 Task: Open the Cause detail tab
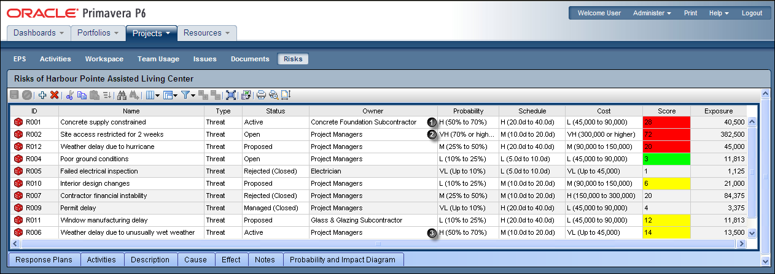(x=196, y=259)
